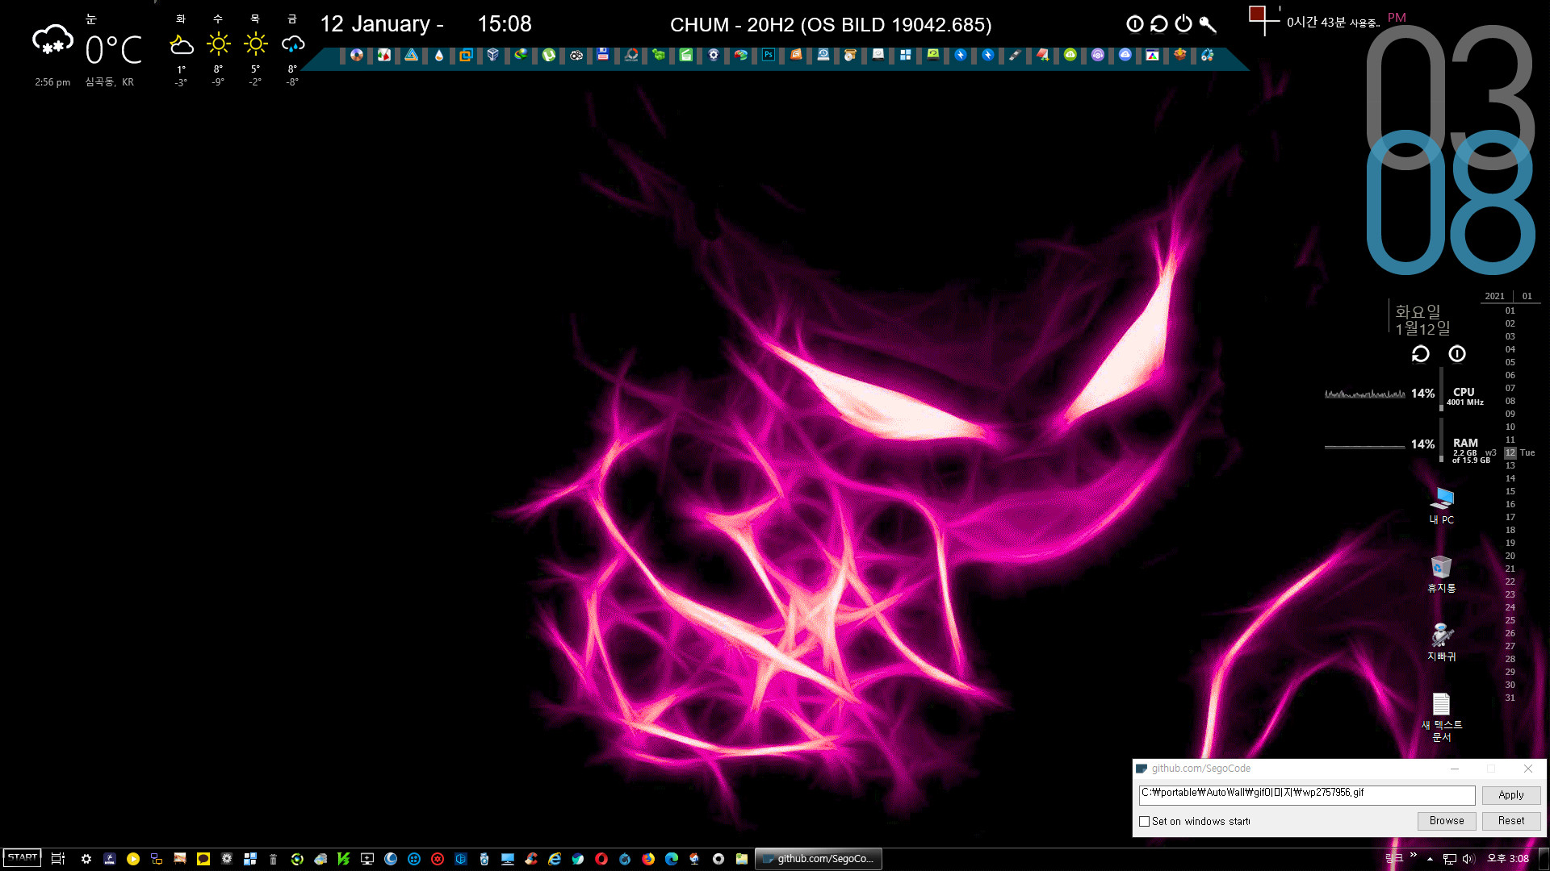Open Microsoft Edge from the taskbar
Screen dimensions: 1550x871
tap(672, 859)
